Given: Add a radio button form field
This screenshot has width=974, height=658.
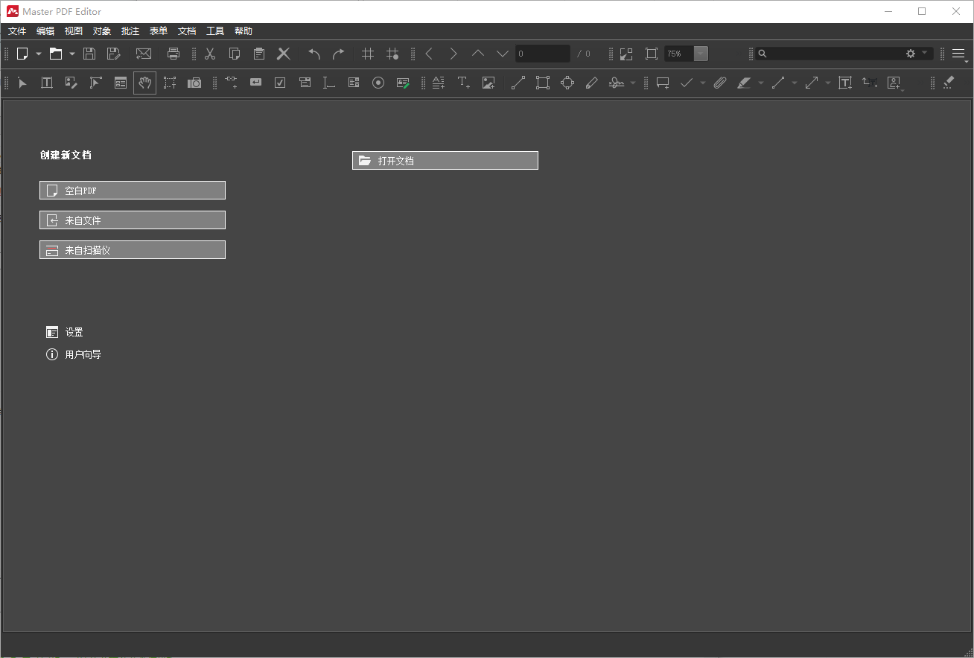Looking at the screenshot, I should 378,83.
